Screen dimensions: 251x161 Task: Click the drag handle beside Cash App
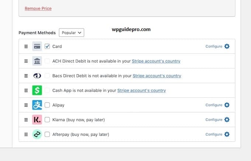pos(26,90)
